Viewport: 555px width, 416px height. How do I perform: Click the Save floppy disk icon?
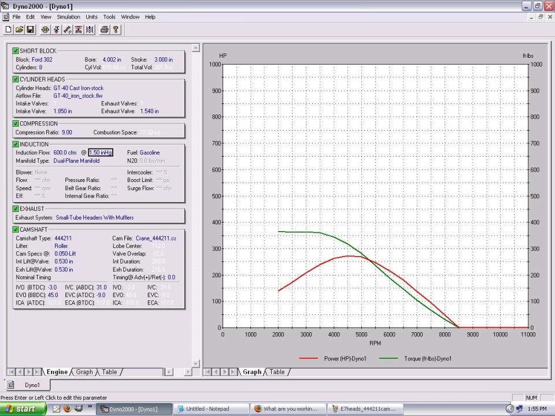31,29
